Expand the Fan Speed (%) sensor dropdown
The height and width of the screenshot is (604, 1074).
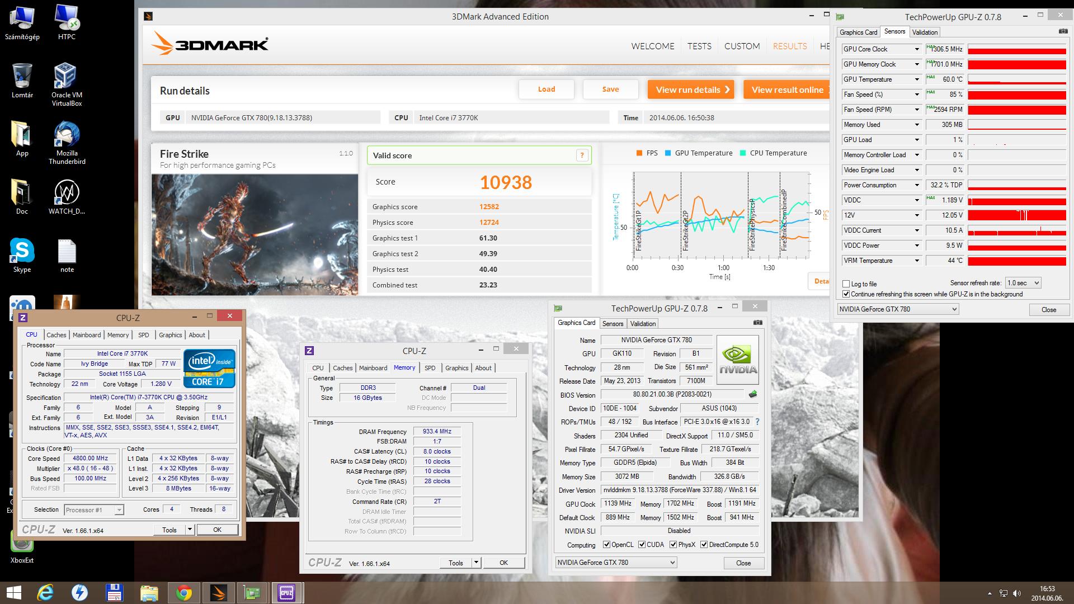tap(917, 95)
